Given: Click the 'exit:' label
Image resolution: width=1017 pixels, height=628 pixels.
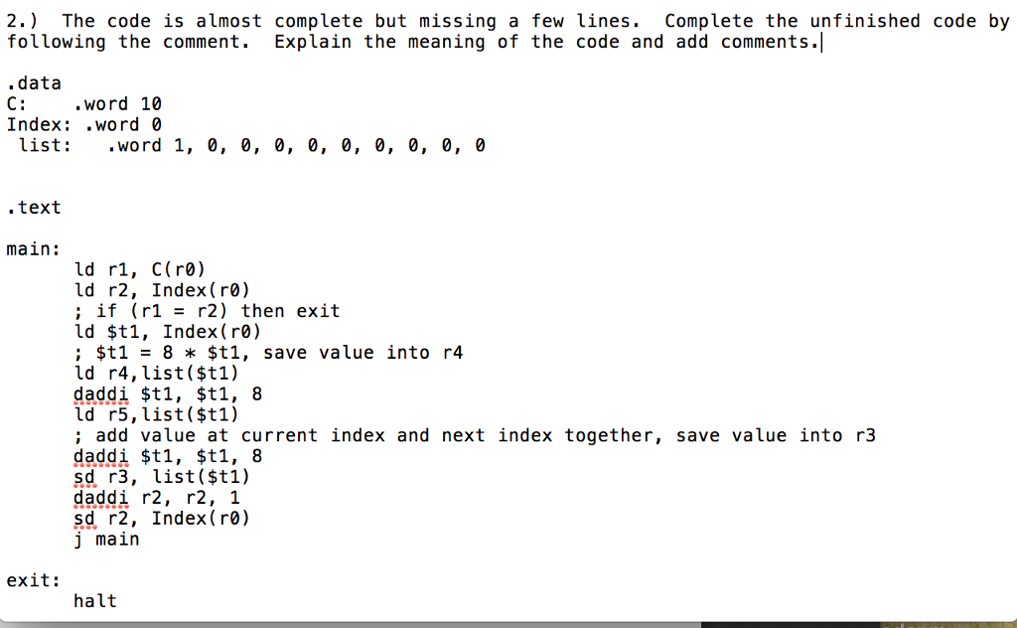Looking at the screenshot, I should pyautogui.click(x=33, y=580).
